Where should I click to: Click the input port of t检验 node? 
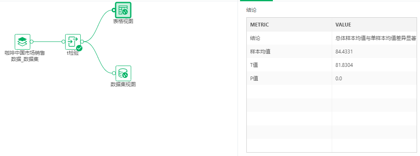point(63,42)
